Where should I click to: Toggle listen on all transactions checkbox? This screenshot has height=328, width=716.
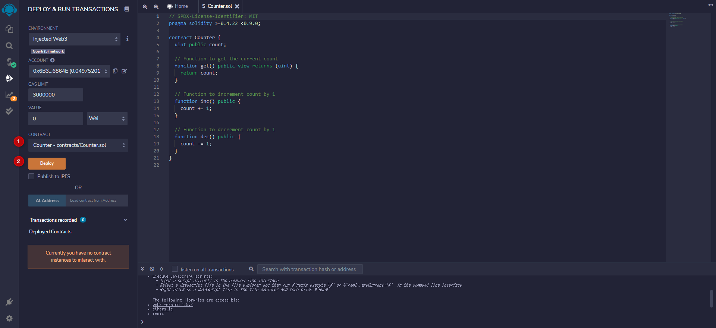point(175,269)
